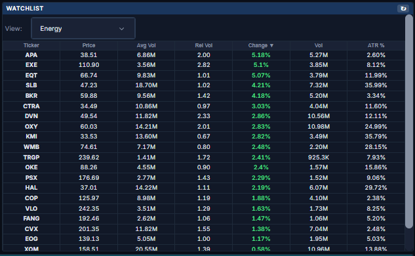Image resolution: width=415 pixels, height=256 pixels.
Task: Select the SLB ticker
Action: (x=31, y=85)
